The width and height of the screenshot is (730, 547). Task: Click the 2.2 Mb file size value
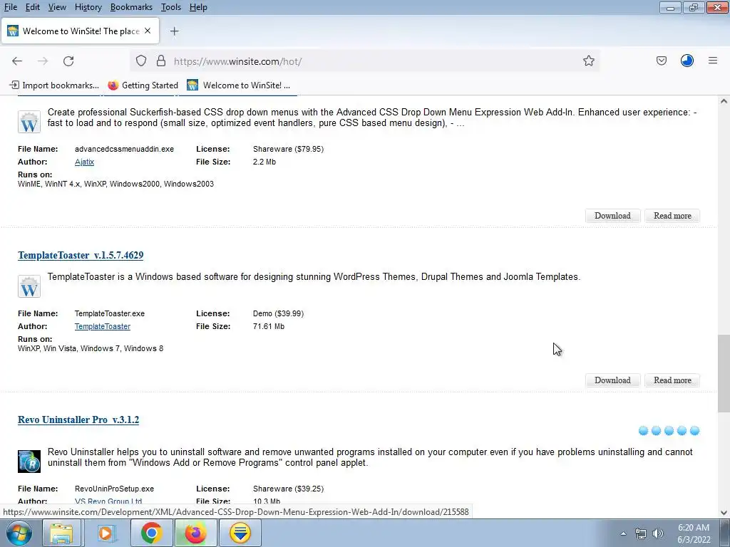264,162
